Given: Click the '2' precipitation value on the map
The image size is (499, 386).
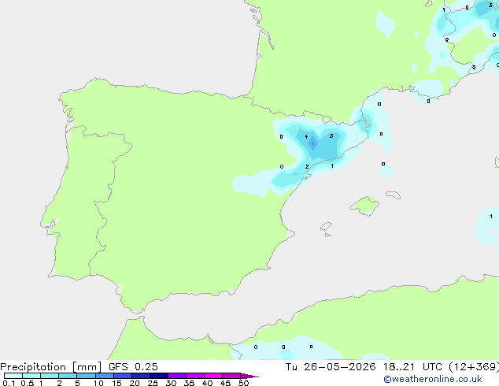Looking at the screenshot, I should (x=307, y=166).
